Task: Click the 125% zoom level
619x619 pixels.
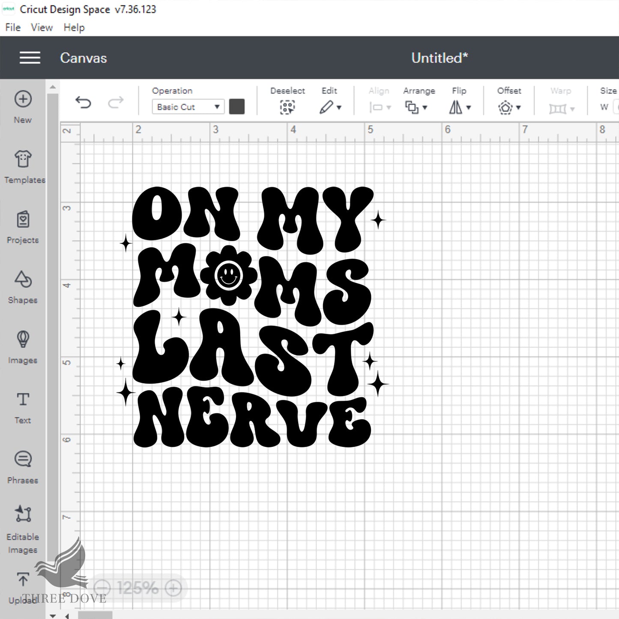Action: (138, 588)
